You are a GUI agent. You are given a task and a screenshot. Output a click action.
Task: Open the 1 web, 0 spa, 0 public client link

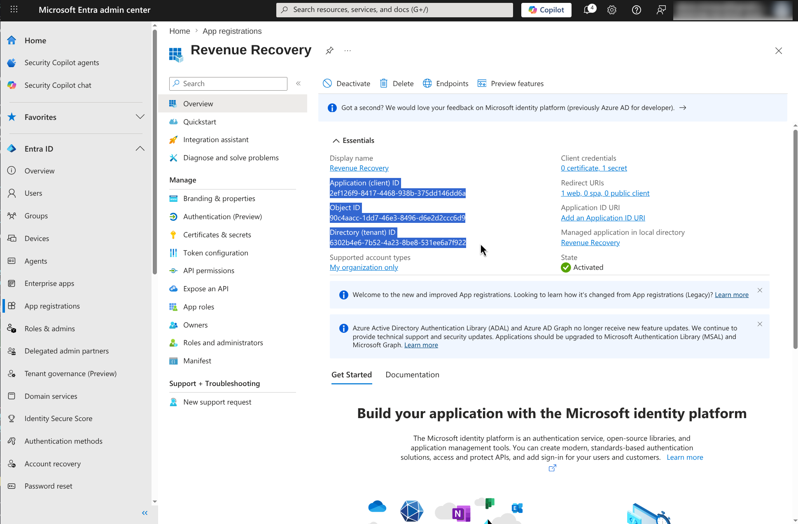point(605,193)
